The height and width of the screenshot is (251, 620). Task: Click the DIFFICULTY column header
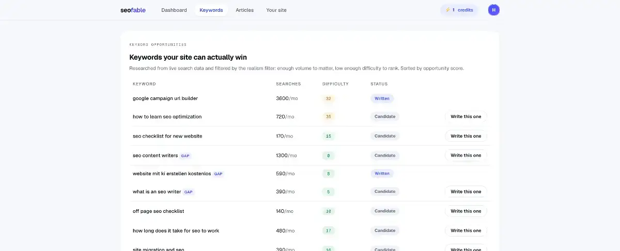335,84
